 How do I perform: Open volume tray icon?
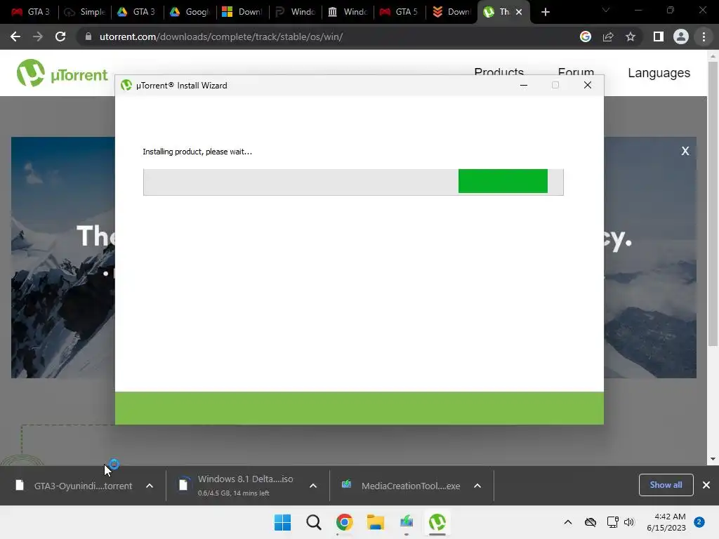(629, 522)
